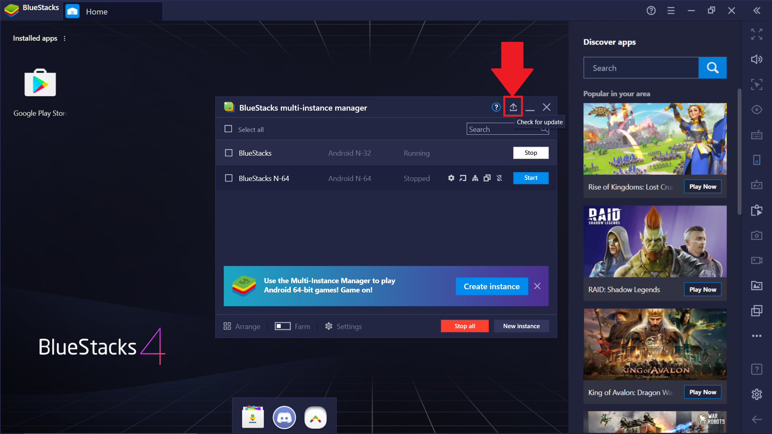This screenshot has width=772, height=434.
Task: Open the third bottom dock app icon
Action: tap(315, 418)
